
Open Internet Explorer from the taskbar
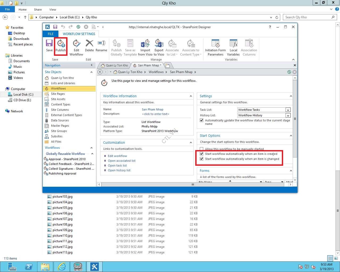point(62,266)
